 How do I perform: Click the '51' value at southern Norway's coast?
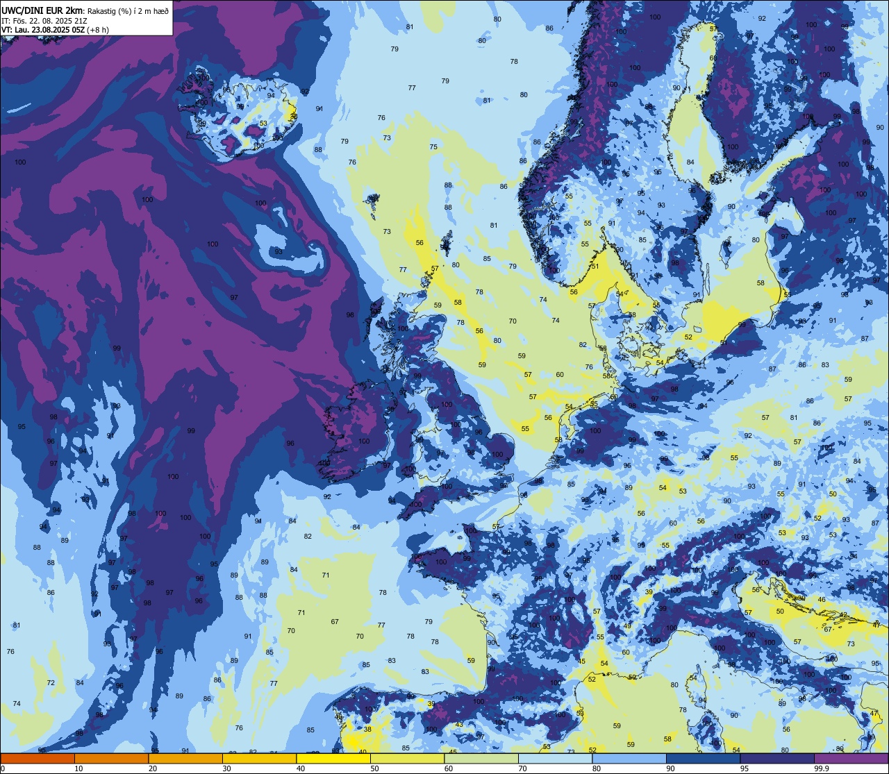pyautogui.click(x=595, y=266)
